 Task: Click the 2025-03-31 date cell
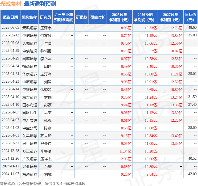point(10,143)
